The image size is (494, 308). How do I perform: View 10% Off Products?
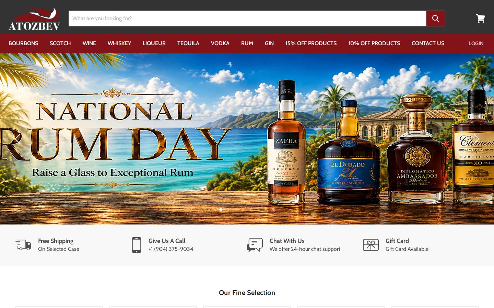374,43
